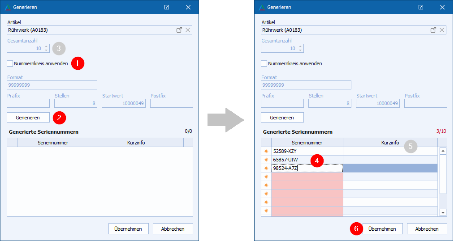The width and height of the screenshot is (454, 241).
Task: Increase Gesamtanzahl with up arrow in left dialog
Action: coord(46,47)
